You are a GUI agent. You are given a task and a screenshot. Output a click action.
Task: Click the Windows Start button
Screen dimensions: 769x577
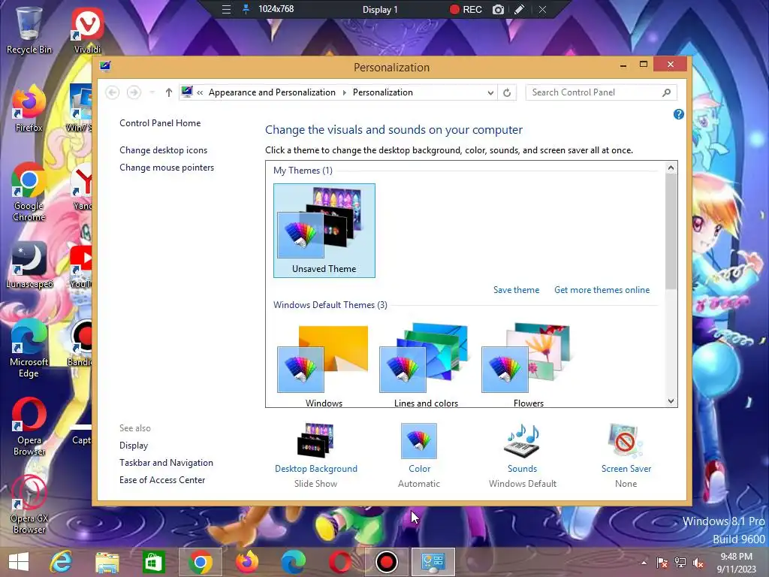click(19, 562)
